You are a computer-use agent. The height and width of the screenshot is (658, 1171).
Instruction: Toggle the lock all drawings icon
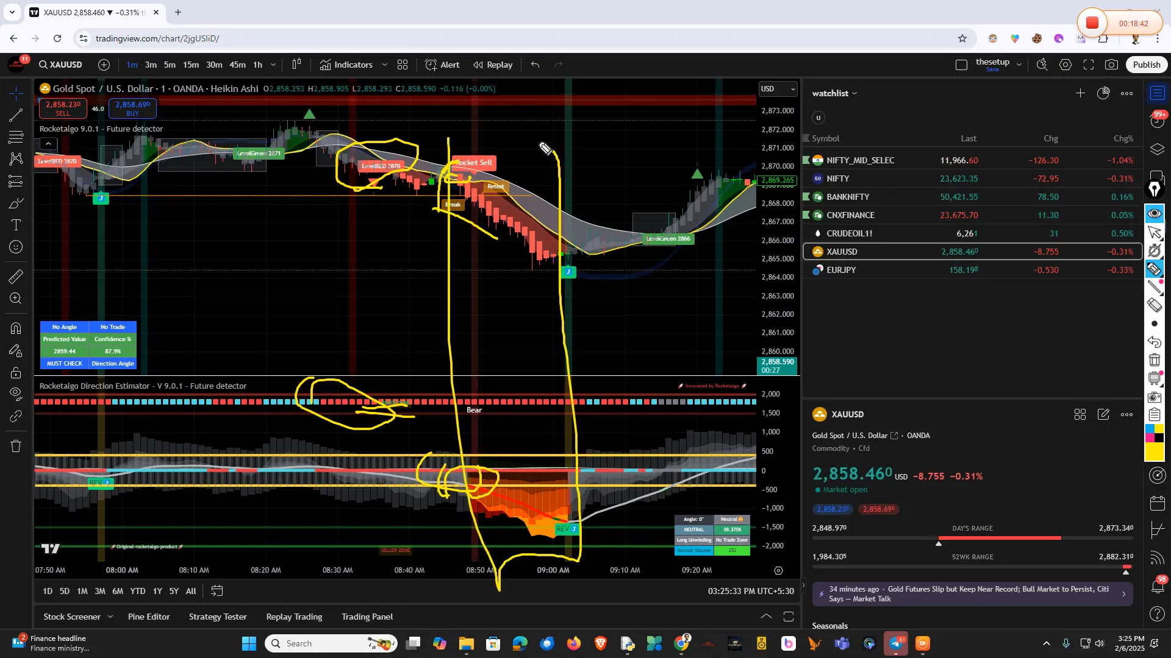(x=15, y=373)
